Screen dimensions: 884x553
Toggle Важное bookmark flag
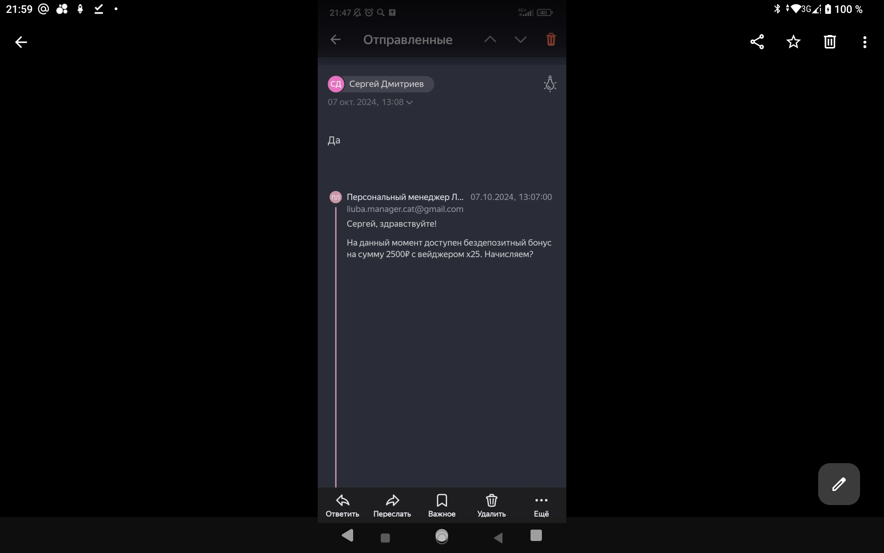pyautogui.click(x=442, y=506)
